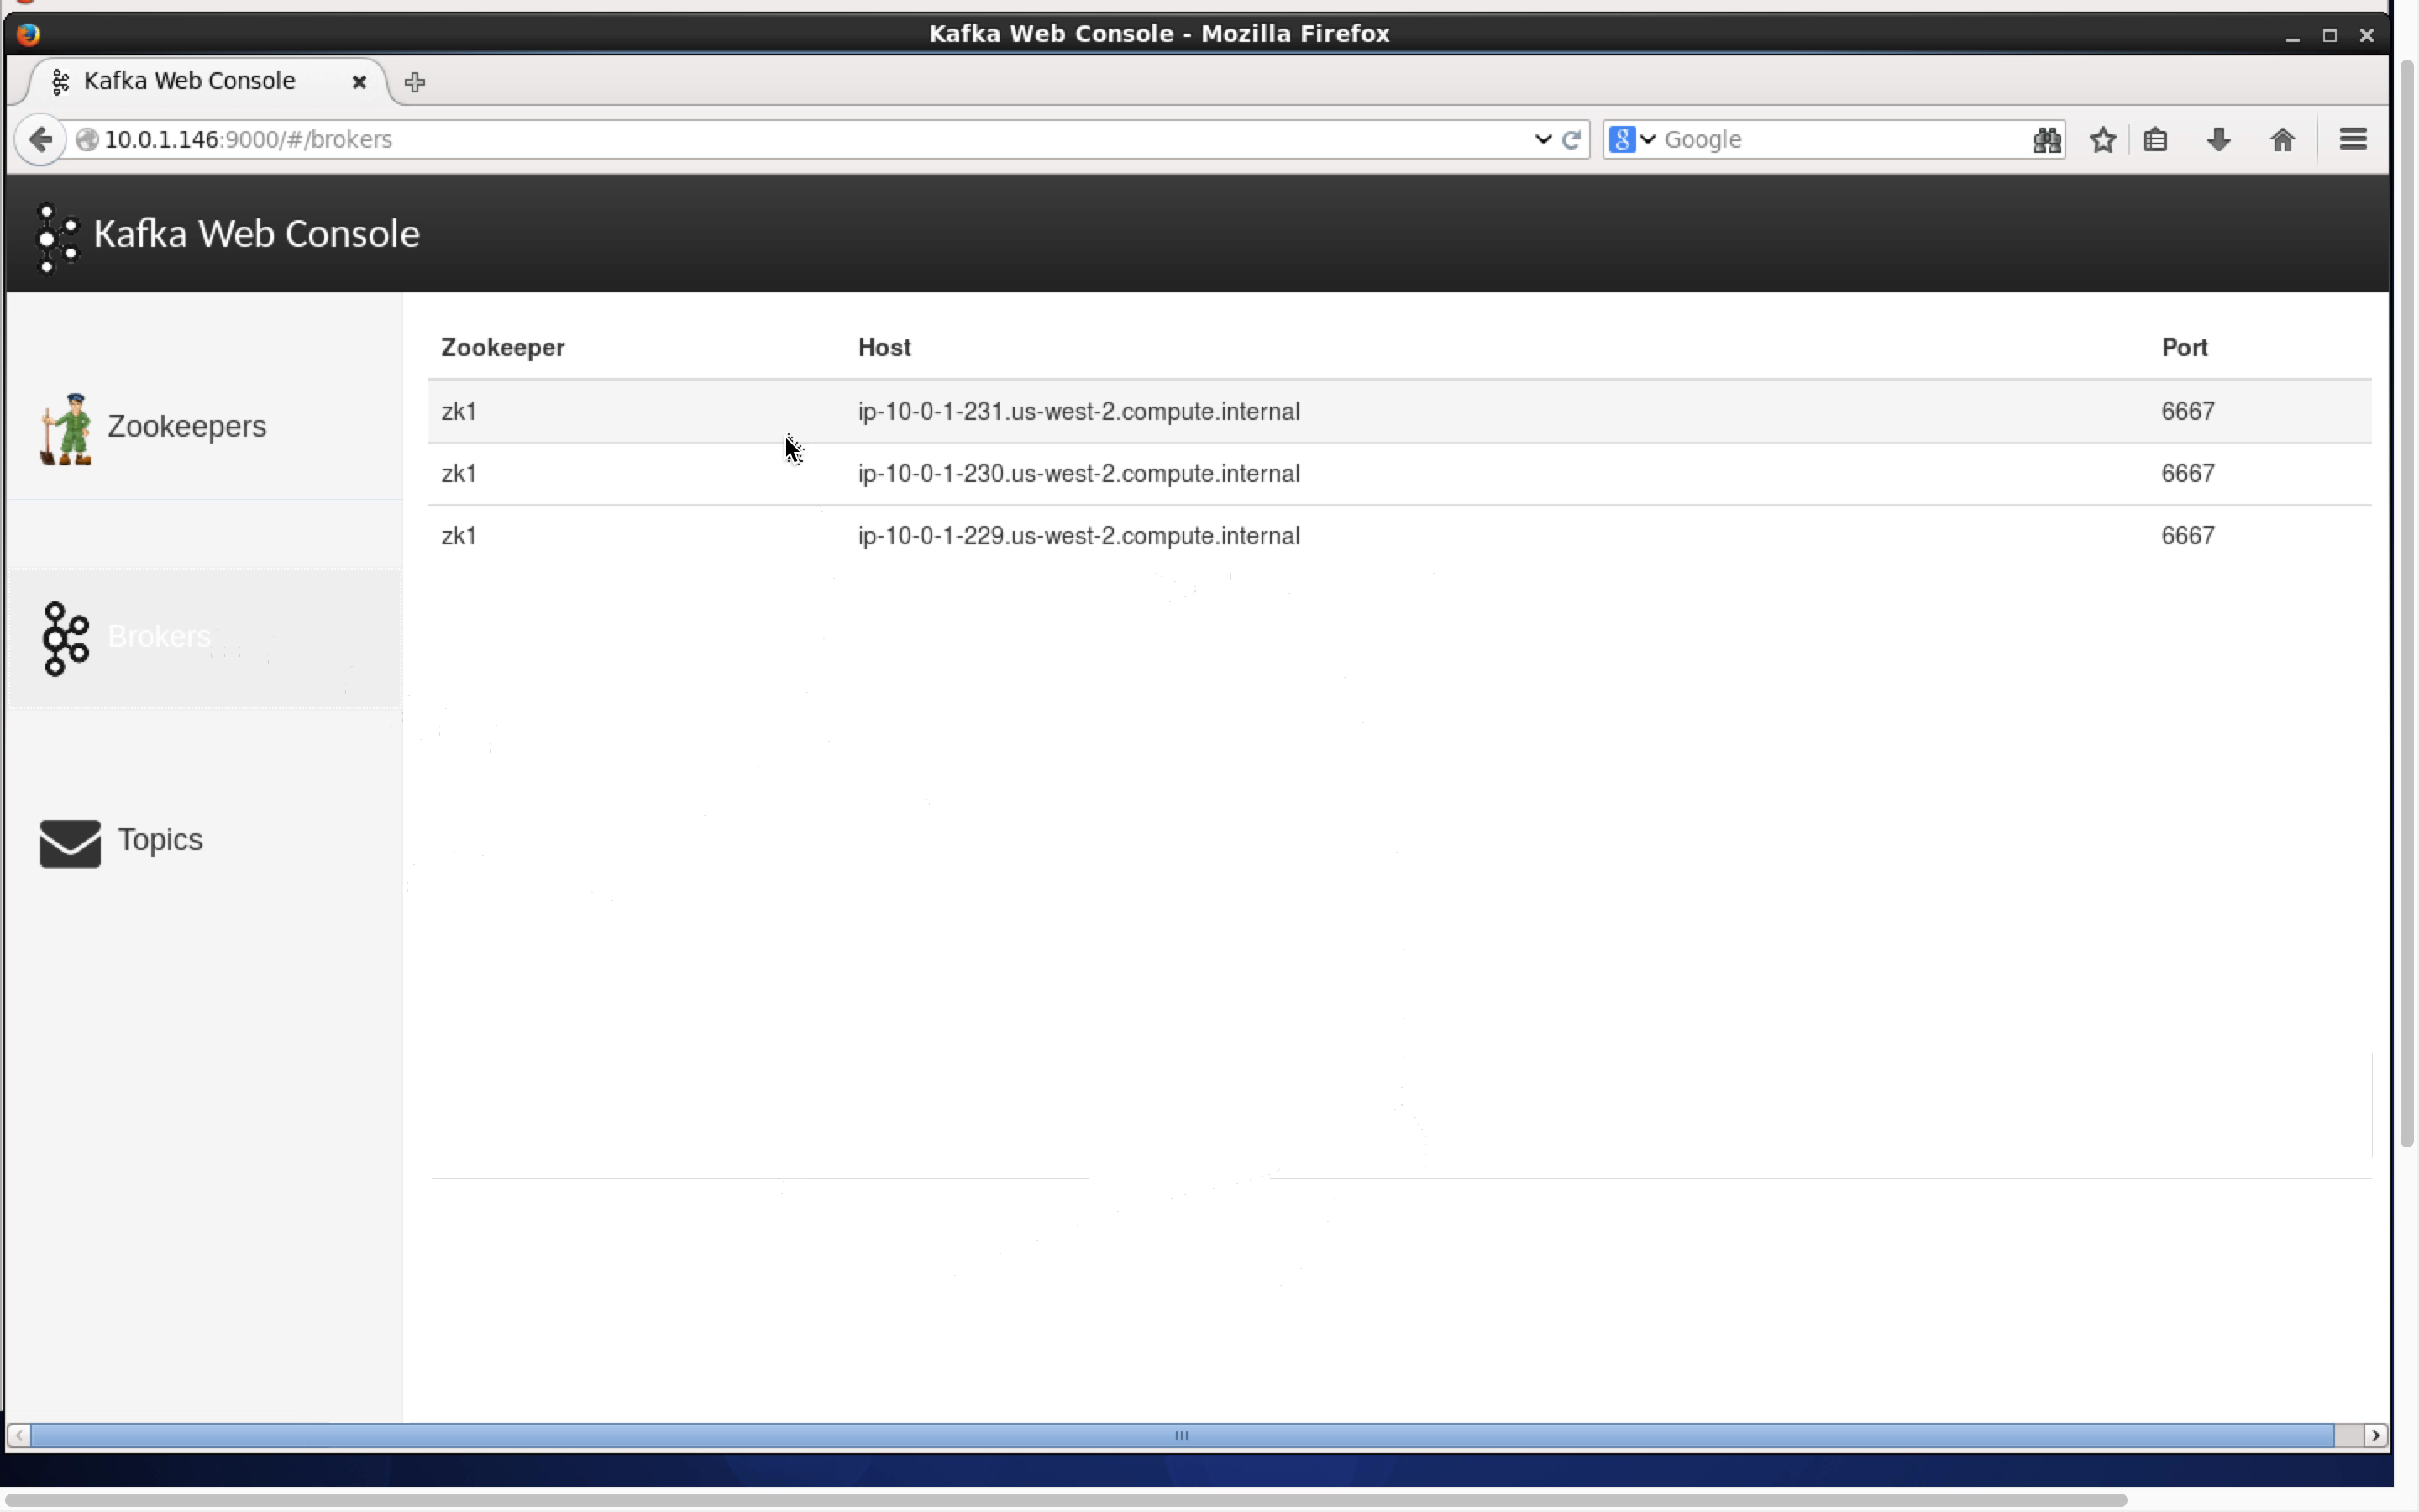Close the Firefox window
This screenshot has width=2419, height=1512.
2366,35
